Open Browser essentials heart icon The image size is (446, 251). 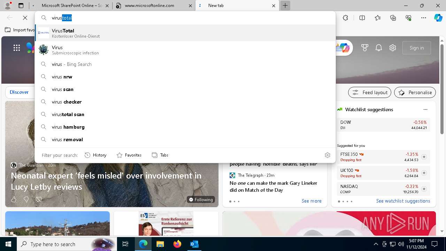point(408,18)
